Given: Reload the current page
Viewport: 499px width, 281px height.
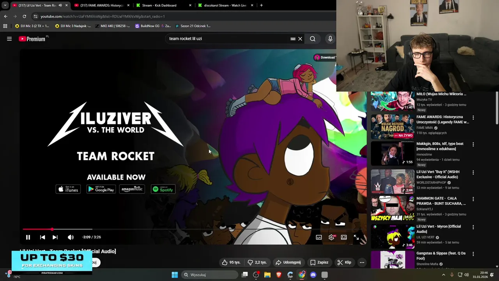Looking at the screenshot, I should click(24, 16).
